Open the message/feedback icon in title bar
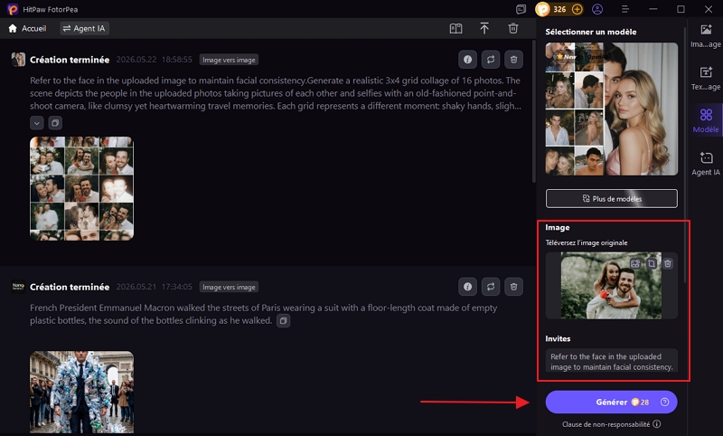This screenshot has height=436, width=723. coord(521,9)
